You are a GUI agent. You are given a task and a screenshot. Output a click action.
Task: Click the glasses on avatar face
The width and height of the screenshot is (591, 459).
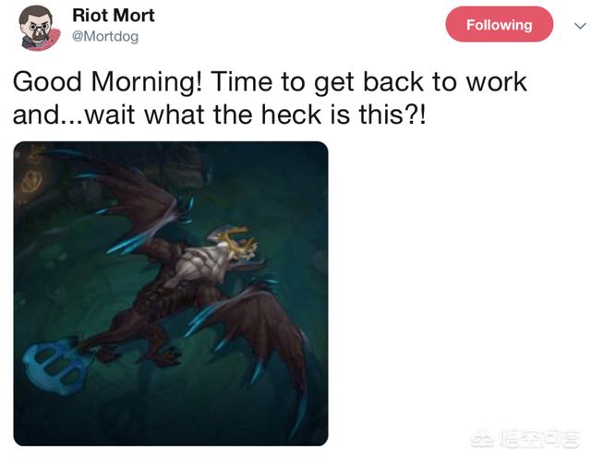point(39,27)
